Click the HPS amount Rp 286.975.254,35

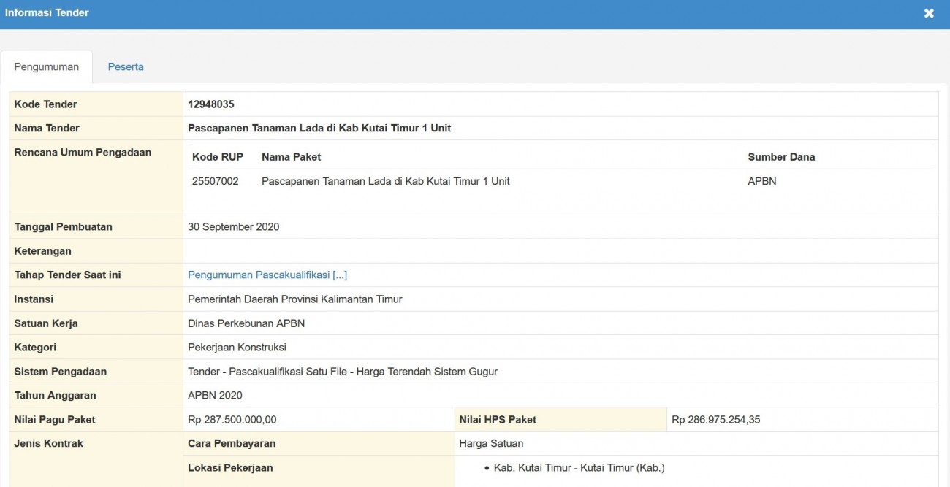click(x=716, y=419)
